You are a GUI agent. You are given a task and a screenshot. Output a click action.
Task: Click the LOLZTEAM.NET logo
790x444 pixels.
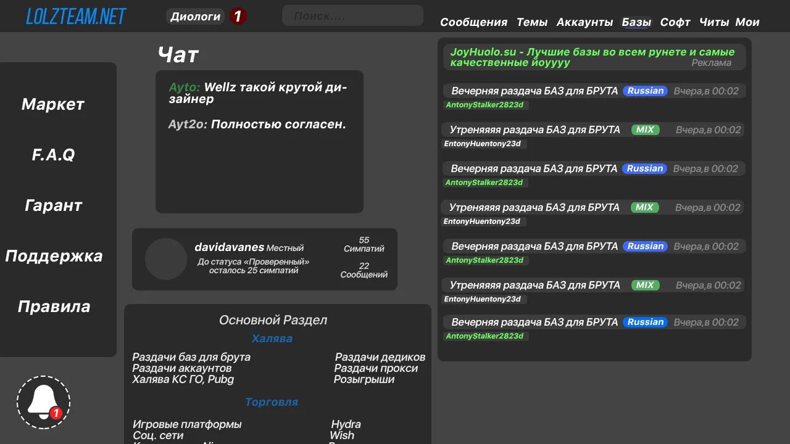[x=76, y=16]
